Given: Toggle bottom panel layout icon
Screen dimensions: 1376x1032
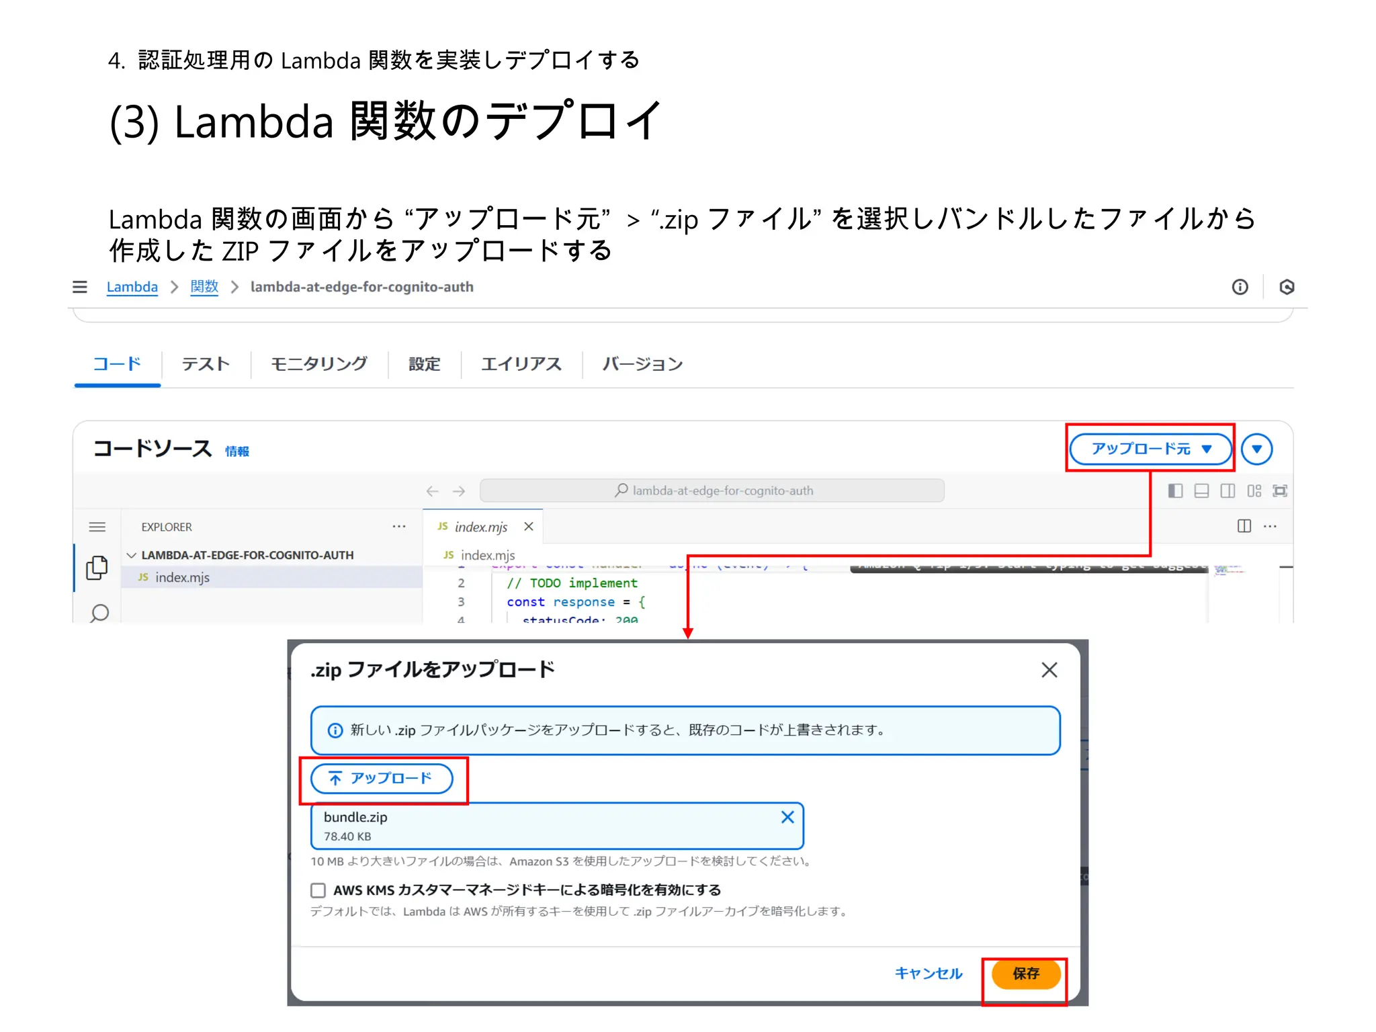Looking at the screenshot, I should 1201,491.
